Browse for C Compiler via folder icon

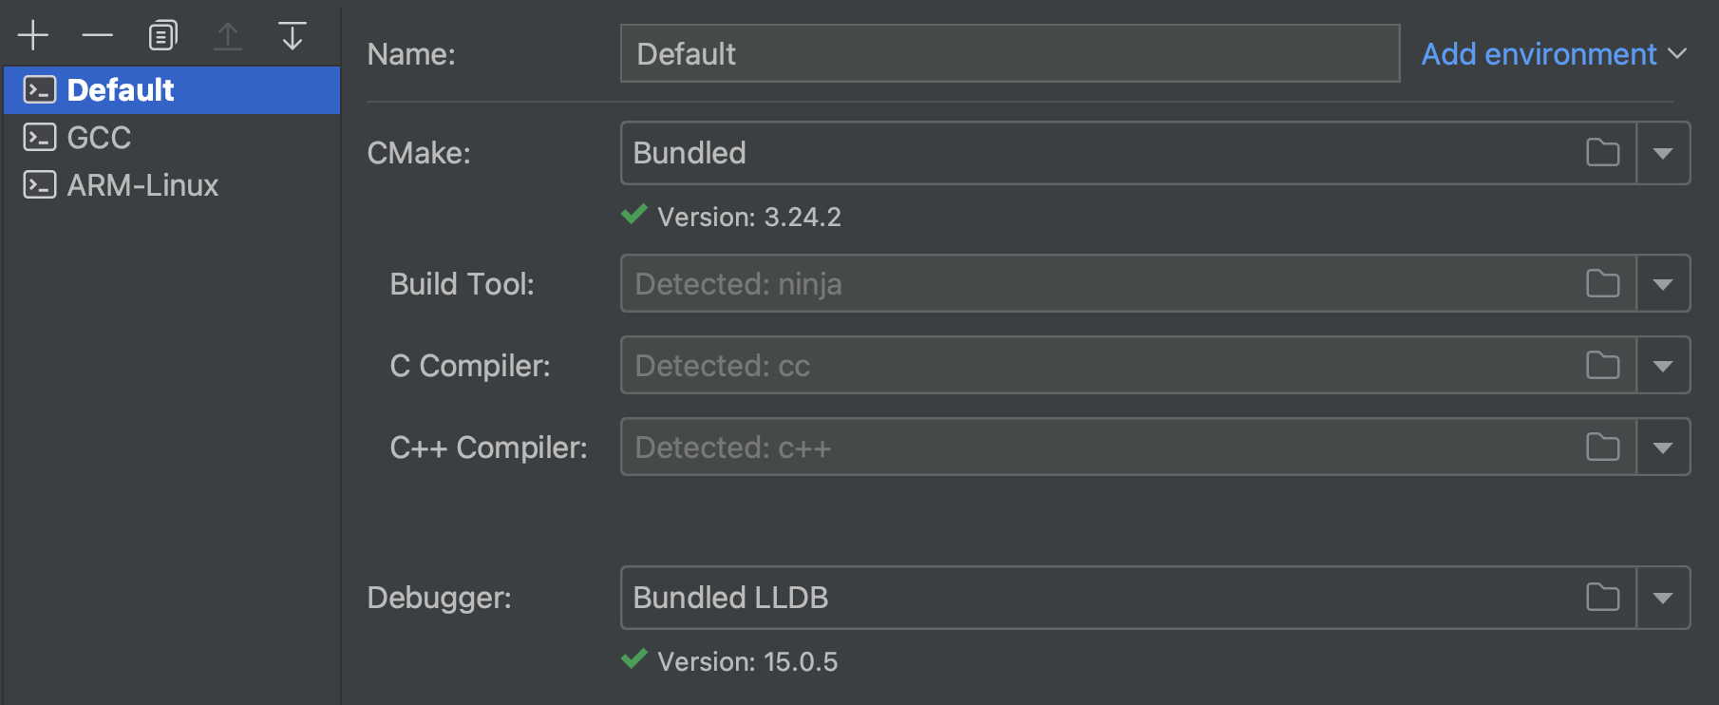point(1602,366)
